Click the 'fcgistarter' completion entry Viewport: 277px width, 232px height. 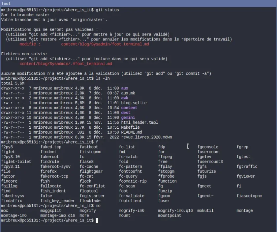(x=92, y=196)
